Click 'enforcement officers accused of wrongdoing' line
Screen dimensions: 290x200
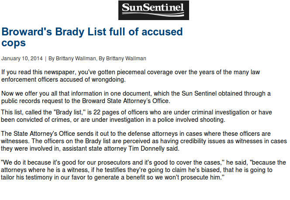coord(63,79)
